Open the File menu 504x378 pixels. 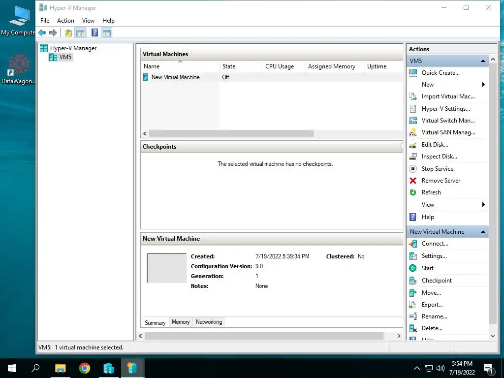point(45,21)
